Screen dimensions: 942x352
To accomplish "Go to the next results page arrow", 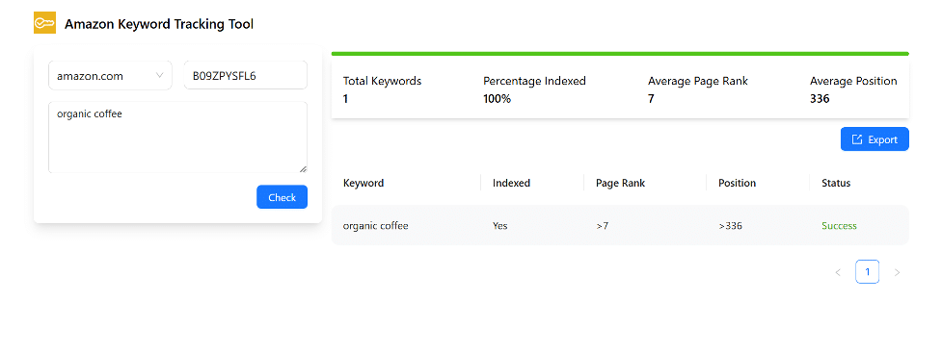I will point(897,272).
